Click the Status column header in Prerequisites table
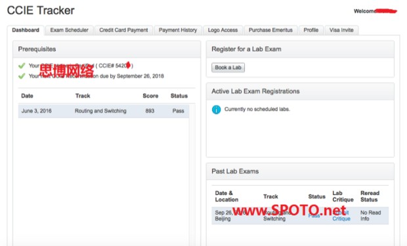407x246 pixels. [x=179, y=96]
